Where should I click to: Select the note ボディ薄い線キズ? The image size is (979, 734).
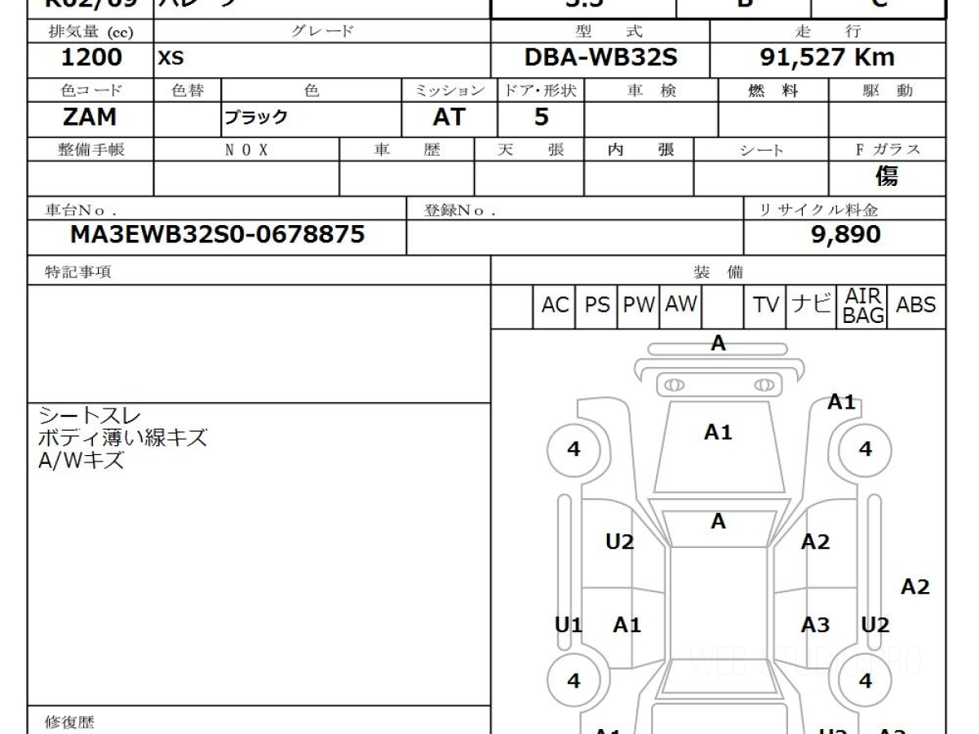point(122,439)
